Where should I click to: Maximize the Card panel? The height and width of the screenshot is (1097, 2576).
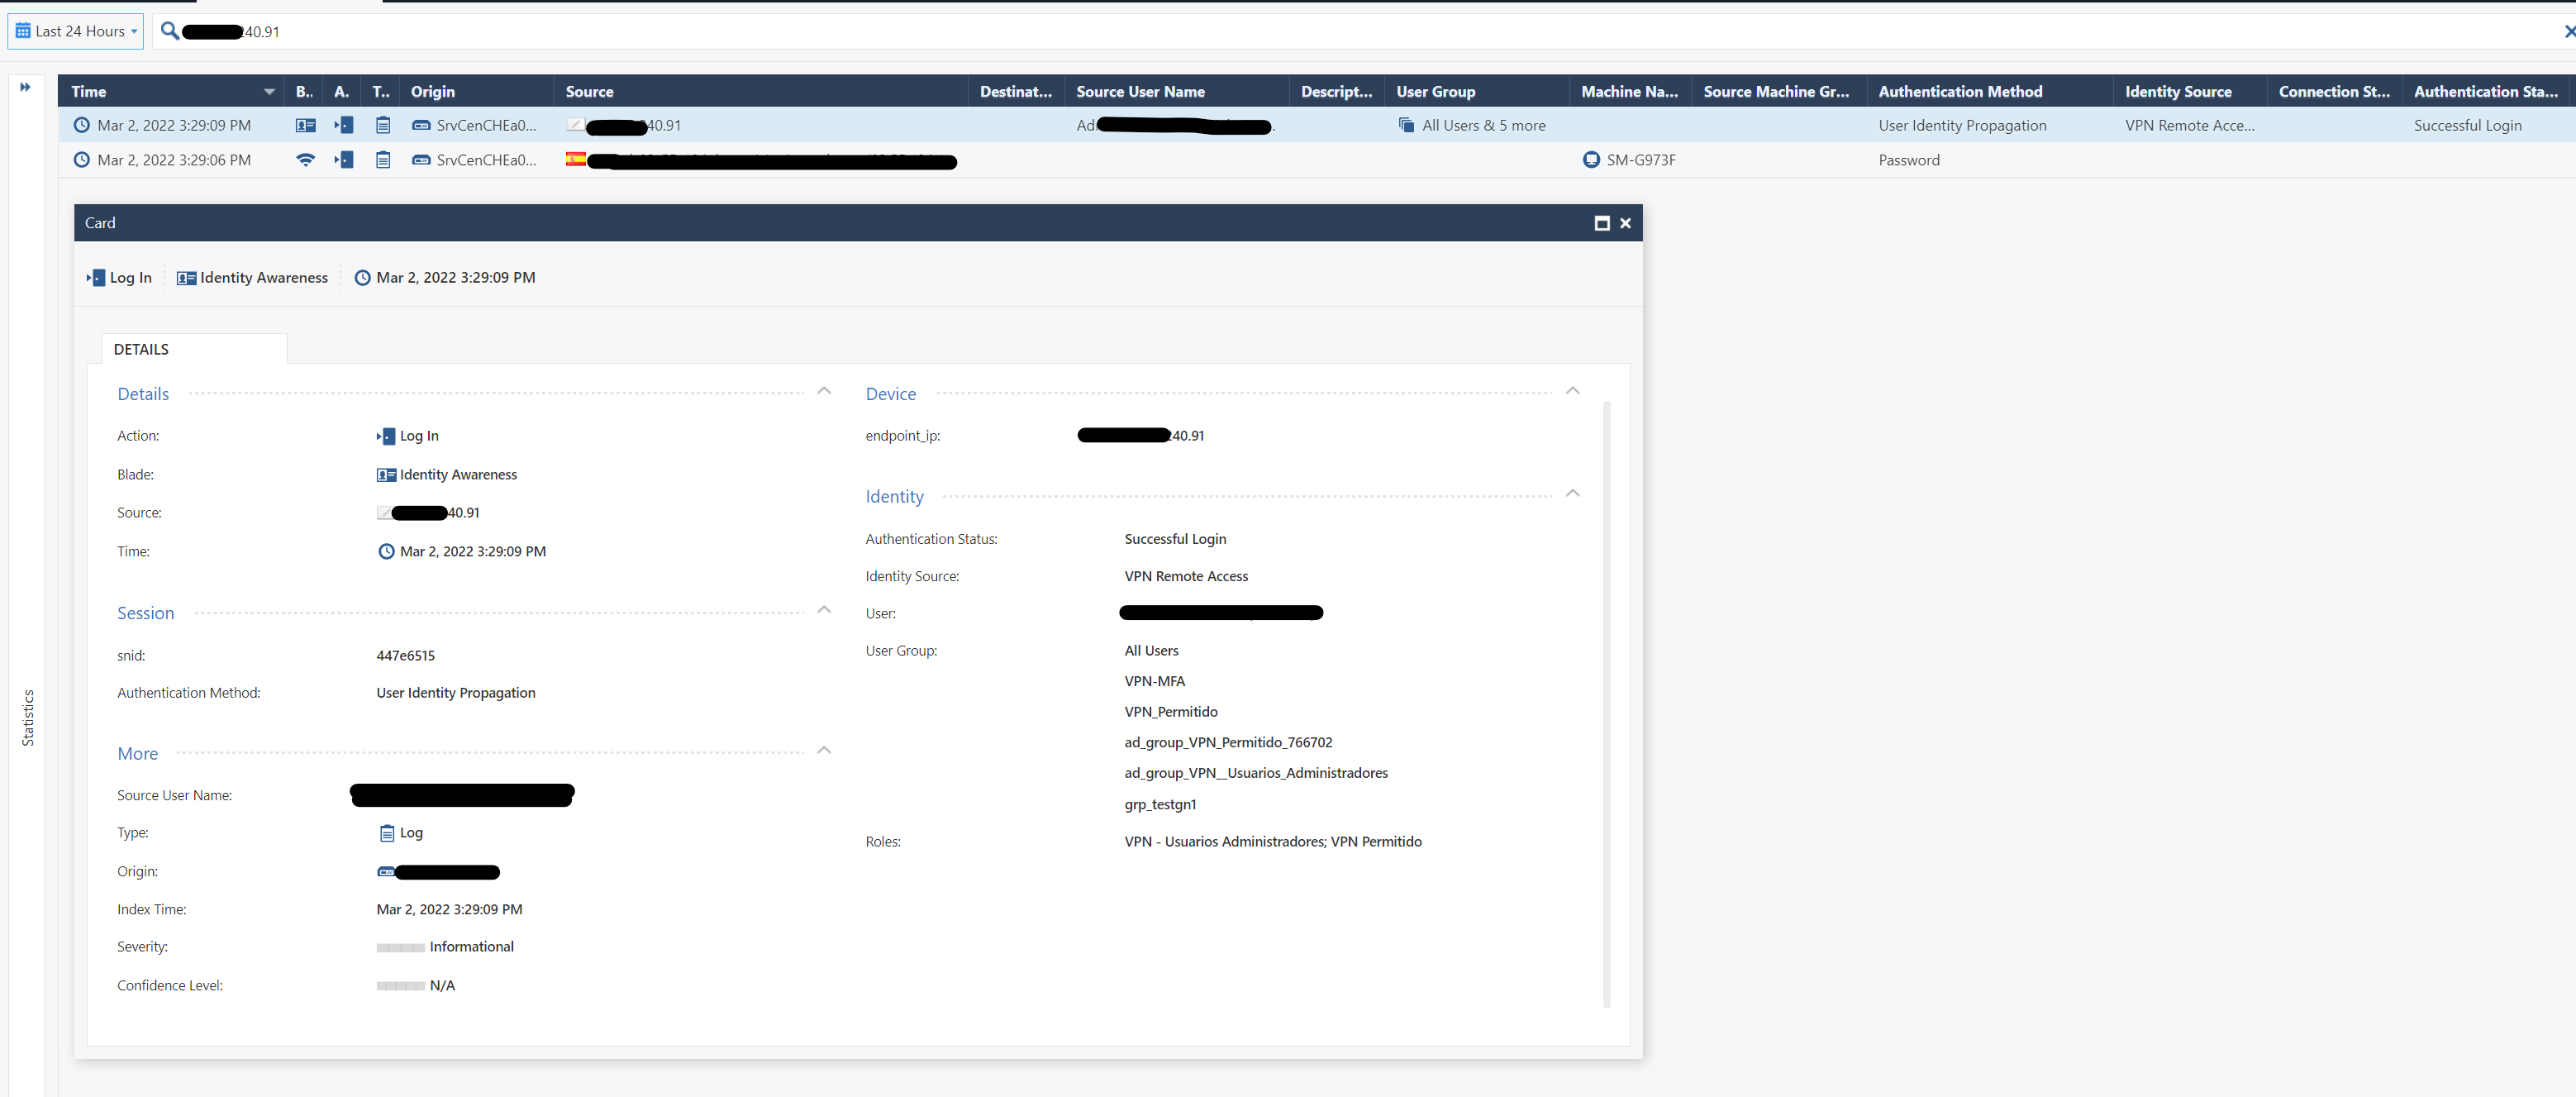[1602, 223]
